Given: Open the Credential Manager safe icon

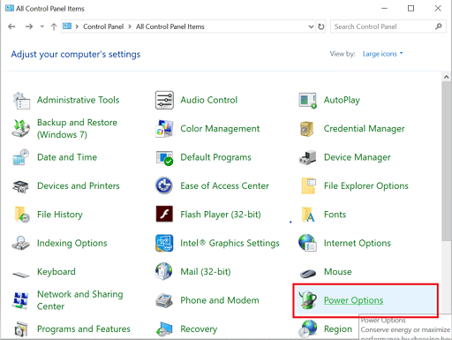Looking at the screenshot, I should point(306,129).
